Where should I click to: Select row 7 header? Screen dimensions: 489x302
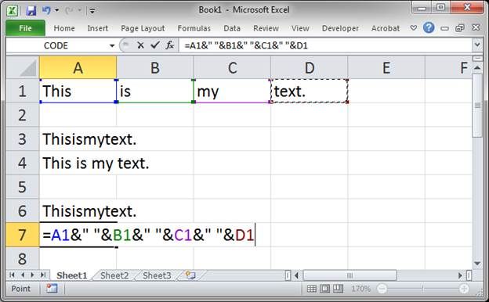23,235
